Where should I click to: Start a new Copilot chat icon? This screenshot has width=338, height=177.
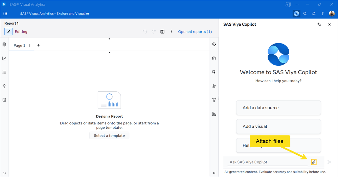tap(319, 25)
